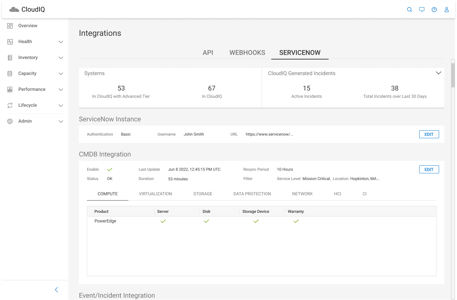Click the Overview grid icon
Screen dimensions: 457x300
(10, 26)
